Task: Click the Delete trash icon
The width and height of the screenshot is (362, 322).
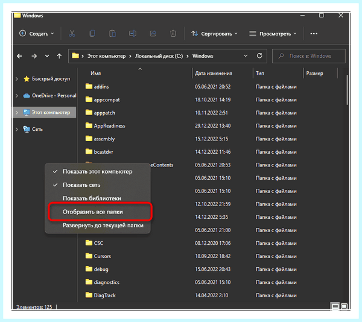Action: [x=173, y=34]
